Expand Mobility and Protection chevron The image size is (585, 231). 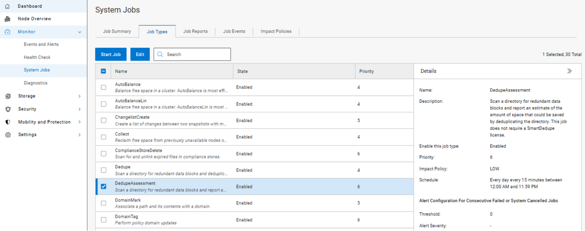click(x=80, y=122)
